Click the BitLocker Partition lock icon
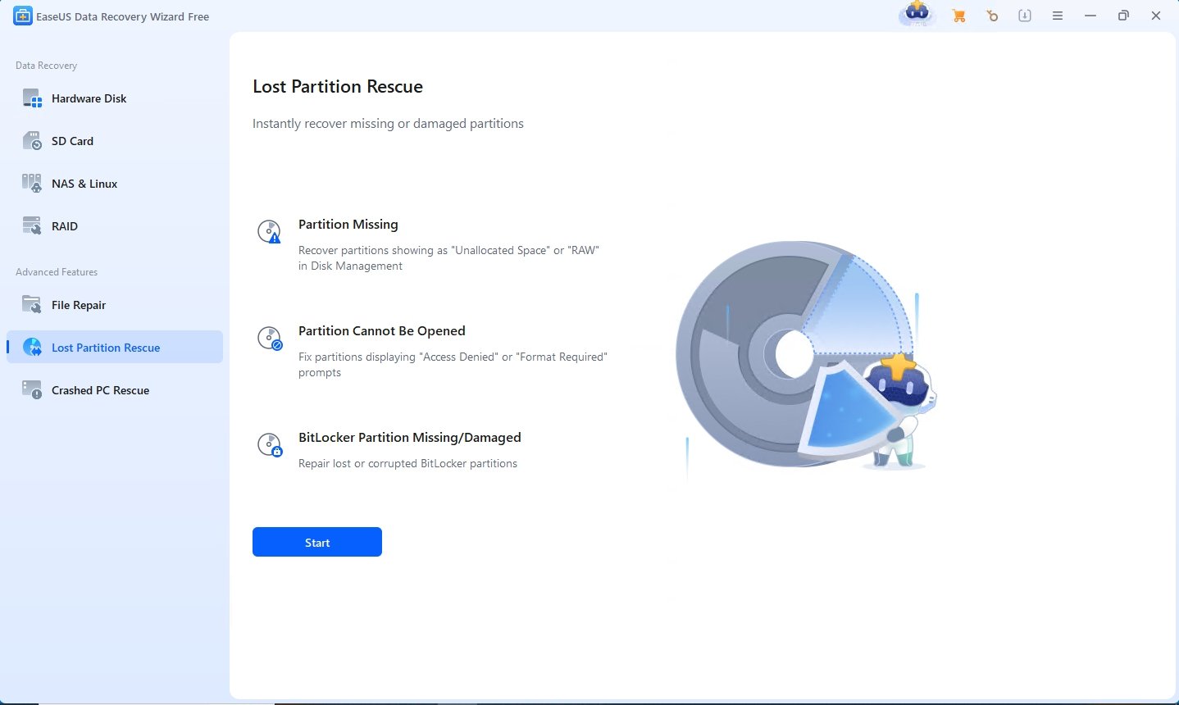The height and width of the screenshot is (705, 1179). (x=269, y=445)
